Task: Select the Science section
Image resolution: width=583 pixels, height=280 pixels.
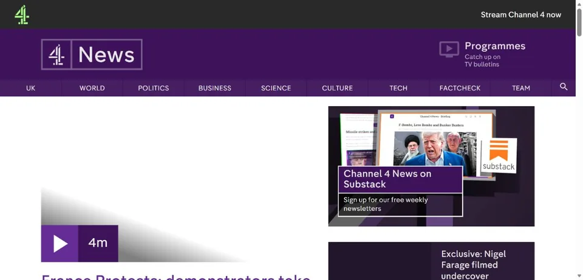Action: tap(276, 88)
